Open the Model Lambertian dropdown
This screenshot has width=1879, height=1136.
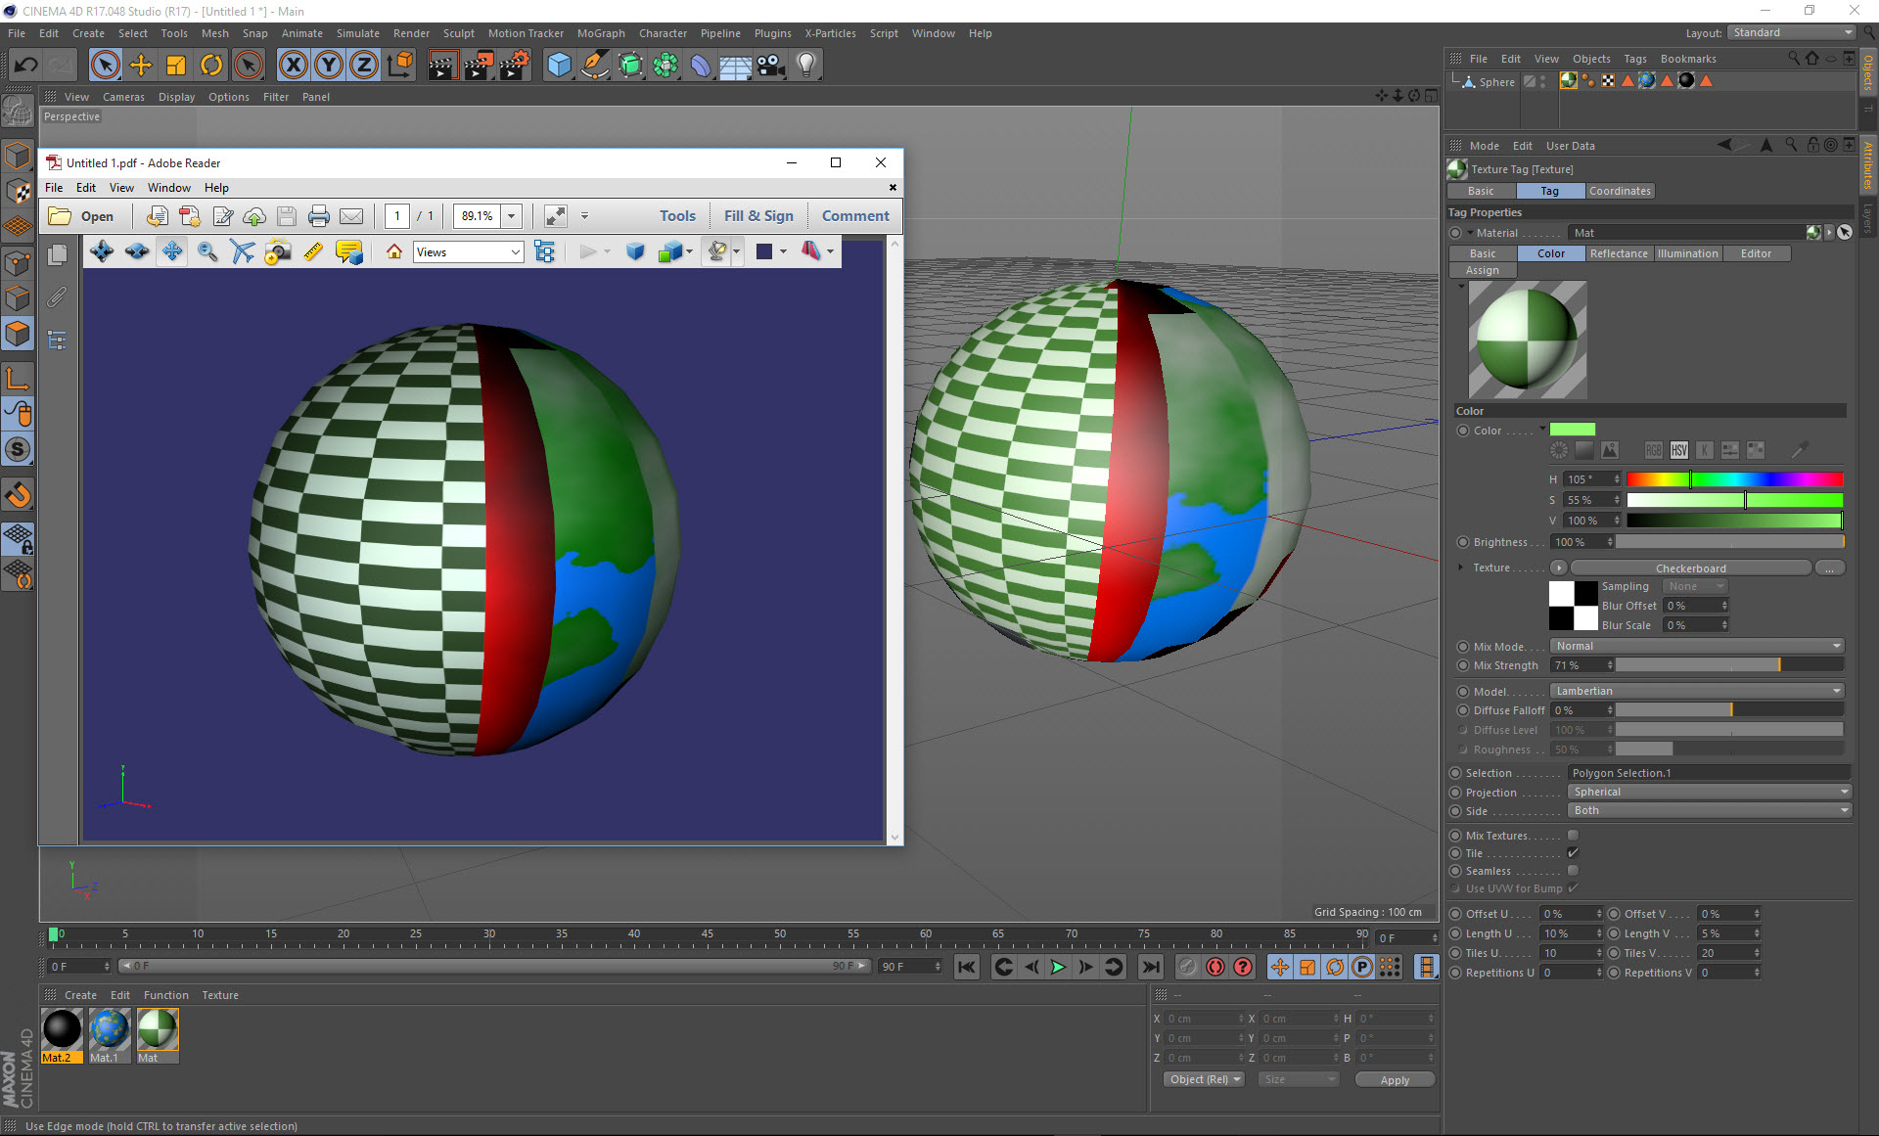[1697, 691]
